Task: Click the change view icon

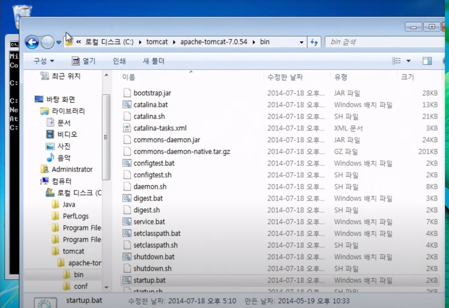Action: [396, 61]
